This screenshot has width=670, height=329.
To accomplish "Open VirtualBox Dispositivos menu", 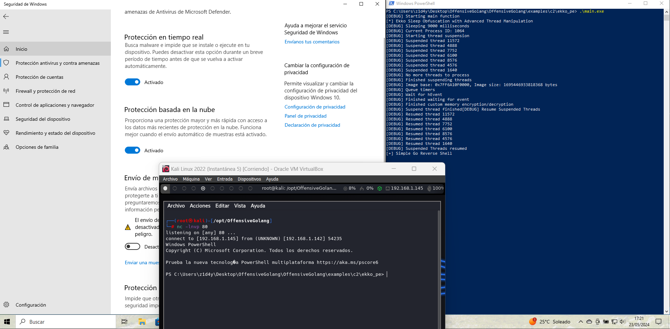I will (x=249, y=179).
